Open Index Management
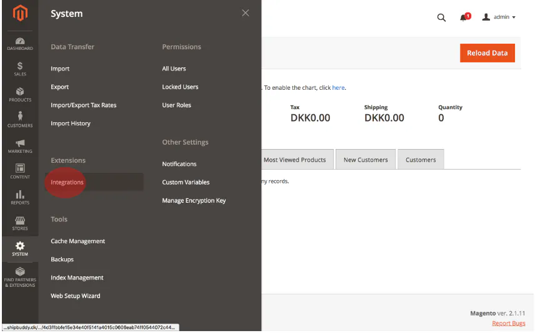This screenshot has width=535, height=333. [x=77, y=278]
